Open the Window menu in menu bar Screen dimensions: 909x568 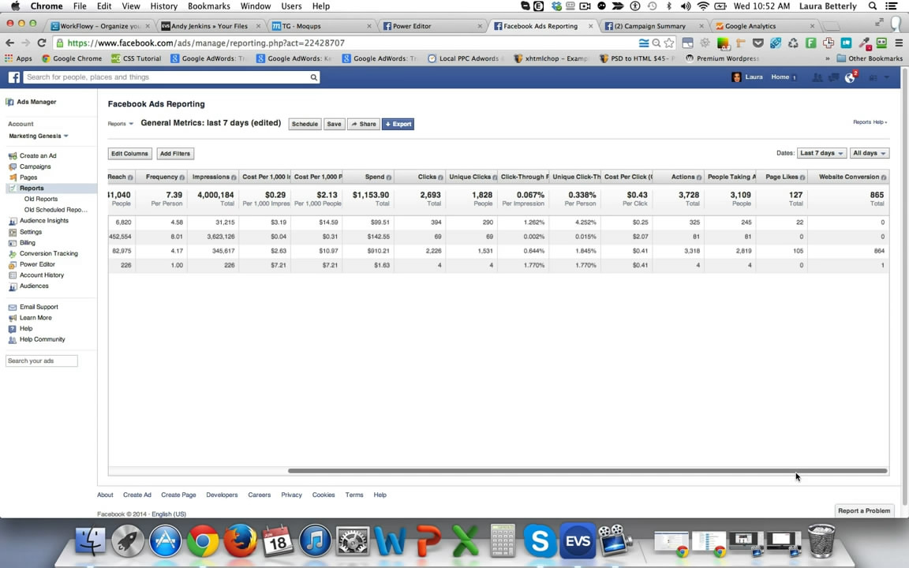click(256, 6)
